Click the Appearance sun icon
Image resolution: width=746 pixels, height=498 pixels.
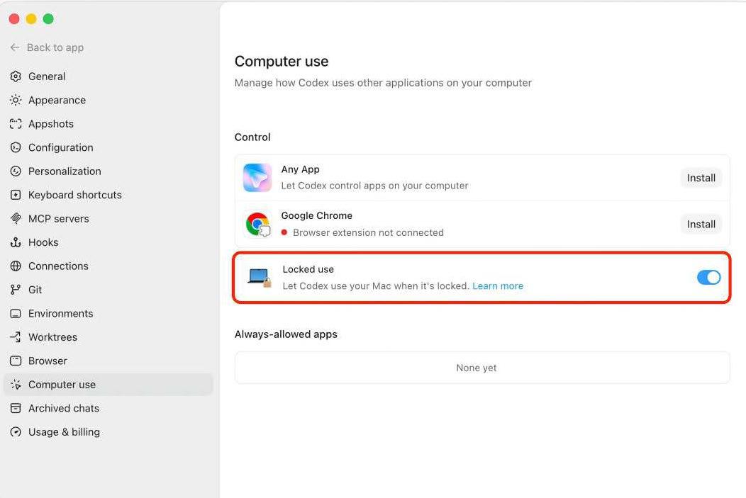(x=16, y=100)
